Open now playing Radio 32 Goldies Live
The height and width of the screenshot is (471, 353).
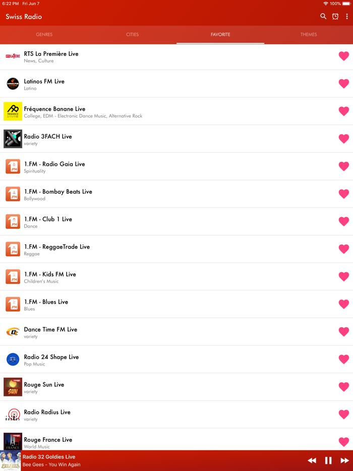pos(49,457)
